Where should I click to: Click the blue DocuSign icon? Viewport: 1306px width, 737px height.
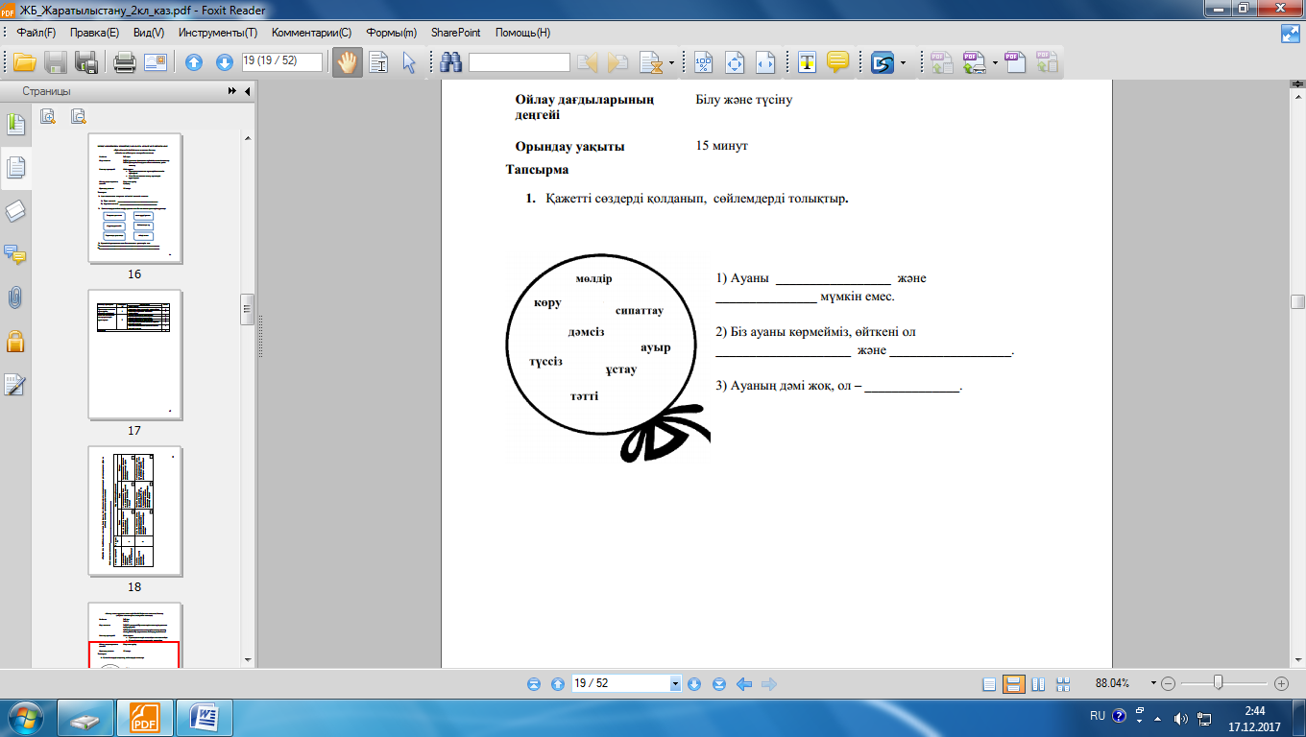[x=883, y=62]
